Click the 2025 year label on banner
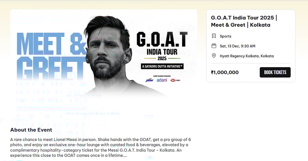The width and height of the screenshot is (308, 161). pos(162,58)
